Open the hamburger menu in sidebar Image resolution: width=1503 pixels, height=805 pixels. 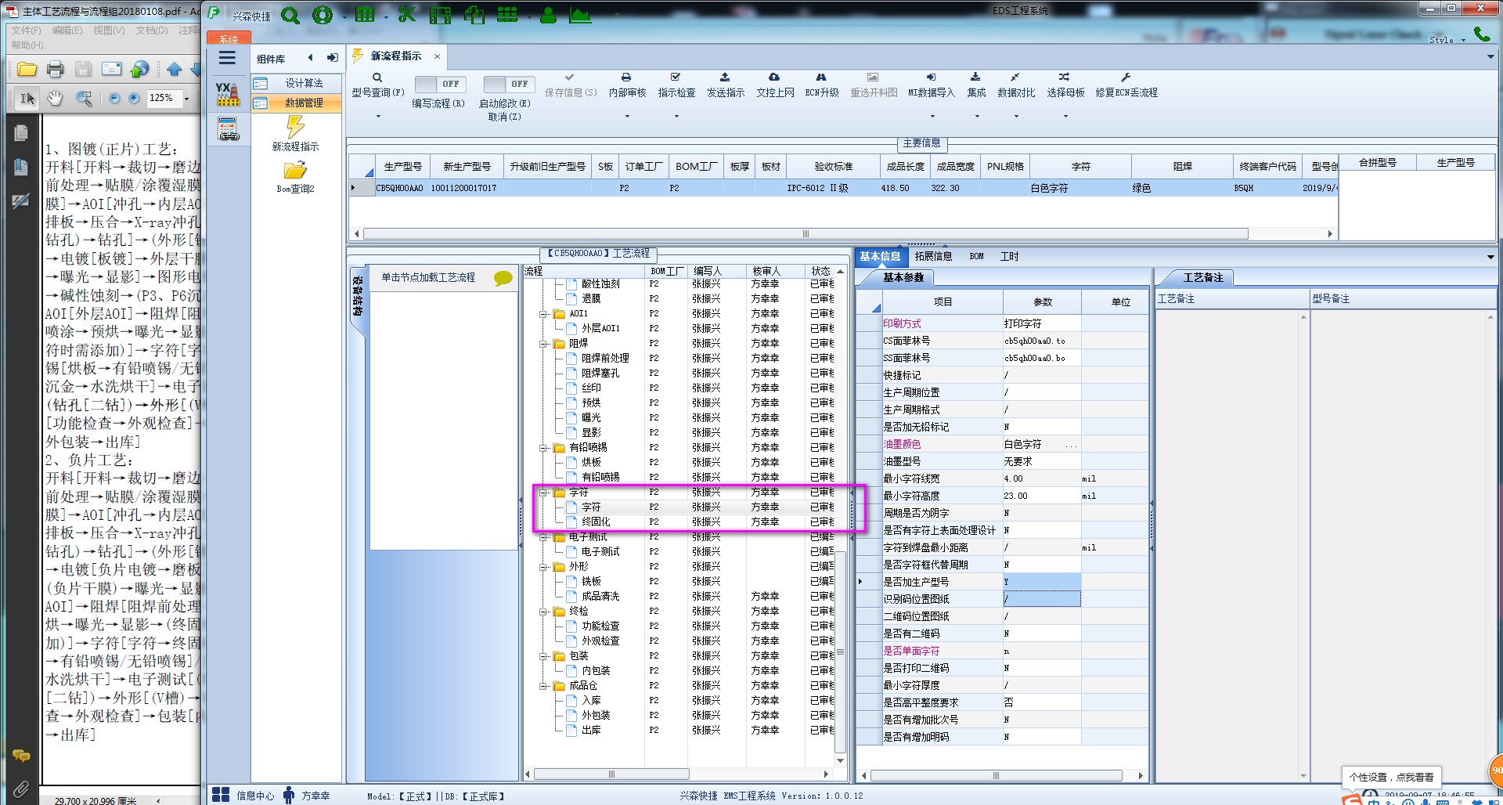(227, 58)
